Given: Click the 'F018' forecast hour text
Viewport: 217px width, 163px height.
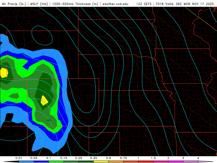Looking at the screenshot, I should point(160,4).
